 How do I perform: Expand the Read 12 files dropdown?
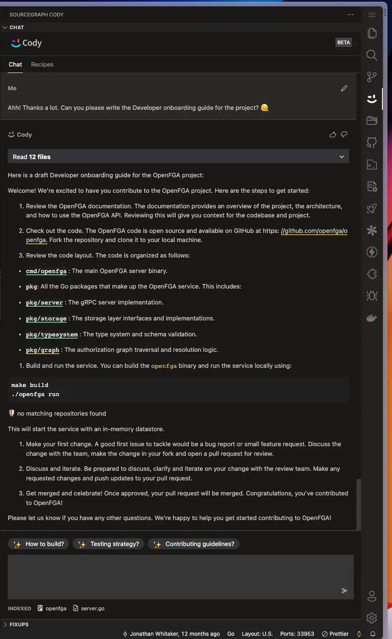tap(178, 156)
